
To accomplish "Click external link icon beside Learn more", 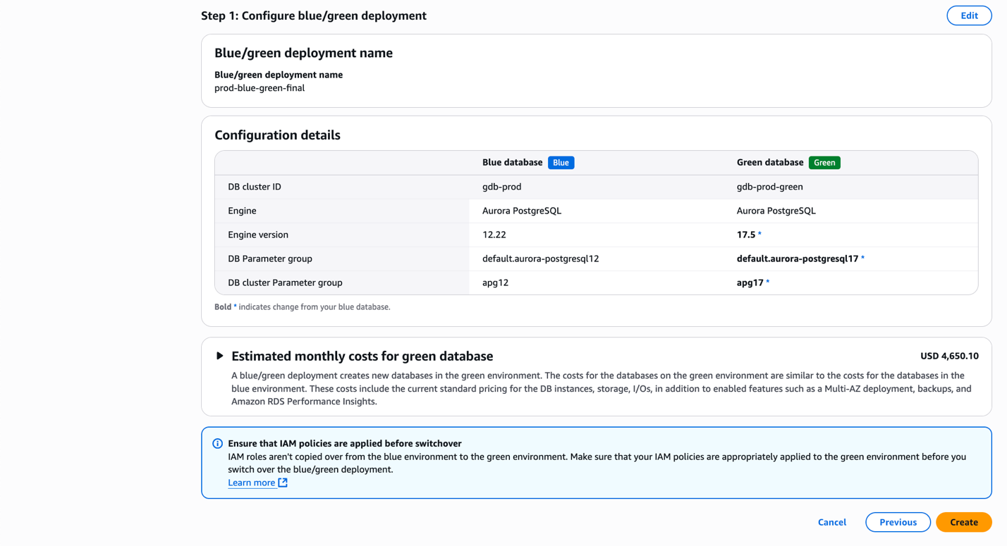I will click(283, 483).
